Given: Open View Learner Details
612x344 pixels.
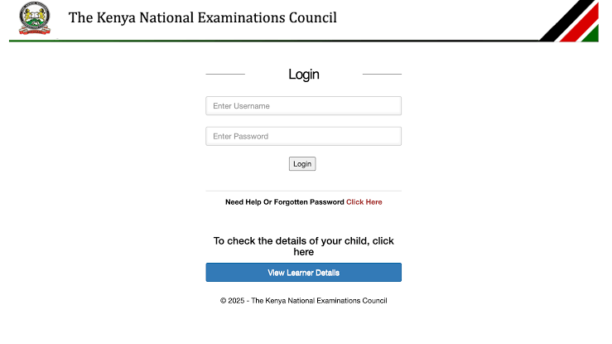Looking at the screenshot, I should click(x=304, y=272).
